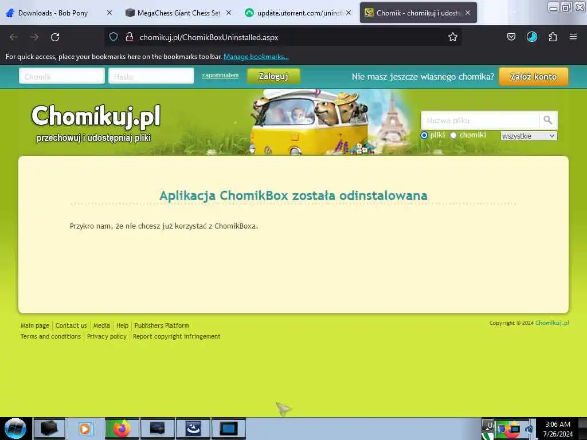
Task: Reload the chomikuj.pl page
Action: pos(55,37)
